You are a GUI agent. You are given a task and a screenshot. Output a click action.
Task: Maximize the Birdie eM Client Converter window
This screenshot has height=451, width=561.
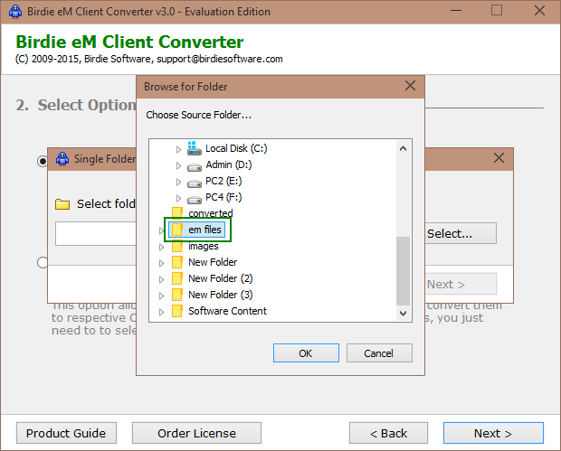point(497,11)
